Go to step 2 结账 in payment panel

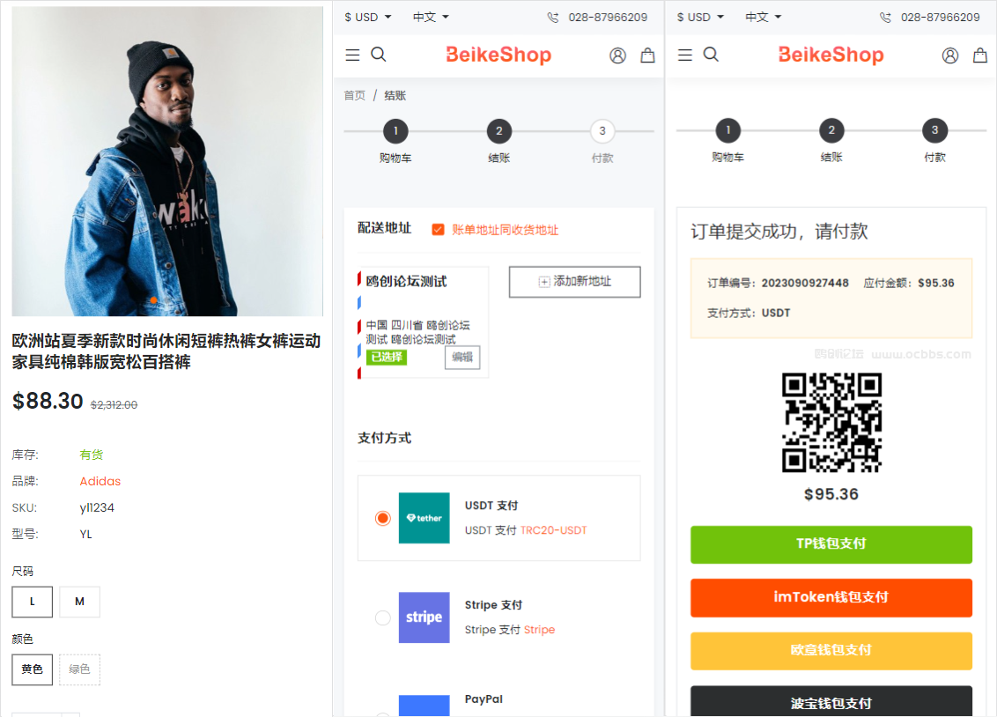(831, 131)
